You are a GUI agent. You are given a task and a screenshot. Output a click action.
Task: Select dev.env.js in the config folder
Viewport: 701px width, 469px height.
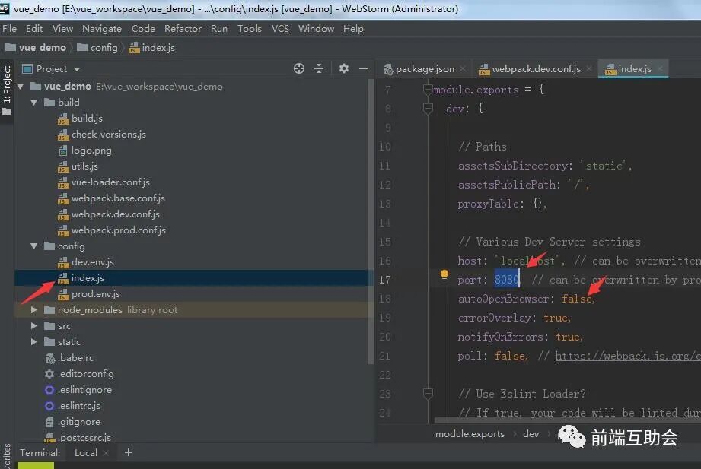coord(93,262)
